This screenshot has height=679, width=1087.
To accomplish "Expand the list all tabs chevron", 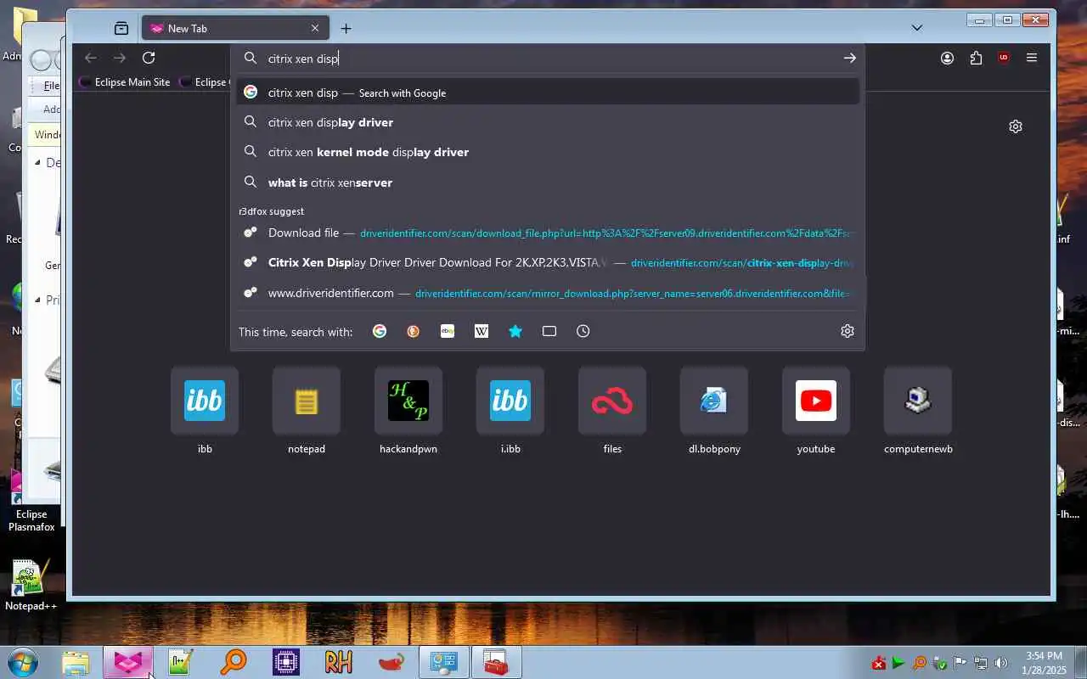I will tap(917, 28).
